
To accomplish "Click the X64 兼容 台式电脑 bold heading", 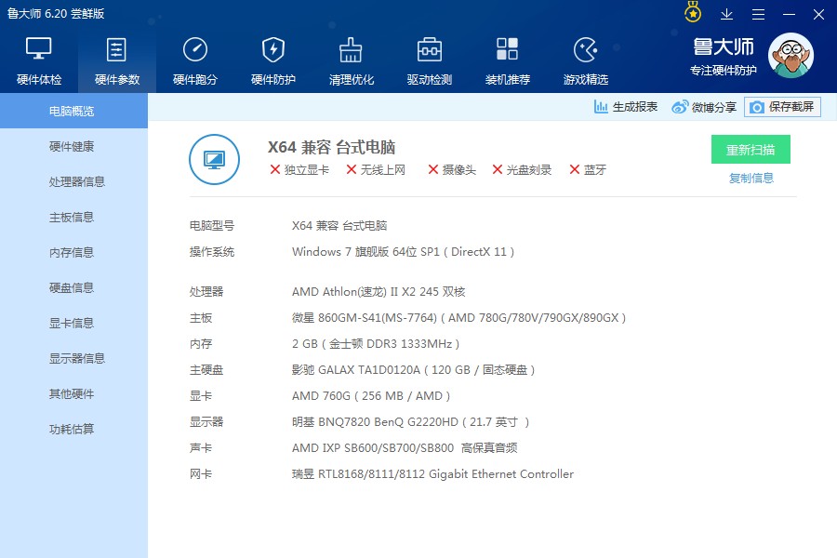I will [331, 147].
